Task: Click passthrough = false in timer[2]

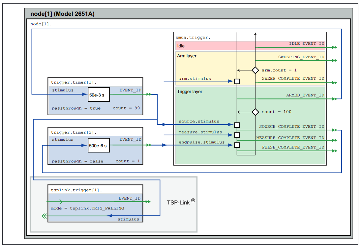Action: [77, 161]
